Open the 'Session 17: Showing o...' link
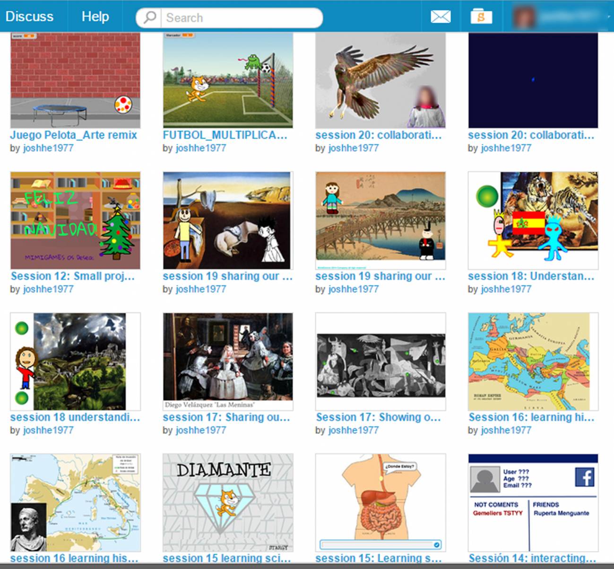614x569 pixels. coord(378,417)
